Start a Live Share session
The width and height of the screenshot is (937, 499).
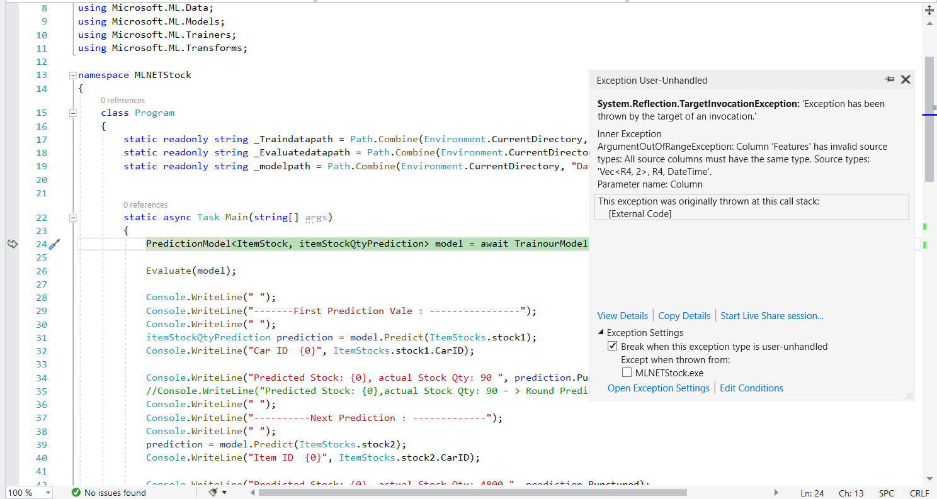[771, 315]
